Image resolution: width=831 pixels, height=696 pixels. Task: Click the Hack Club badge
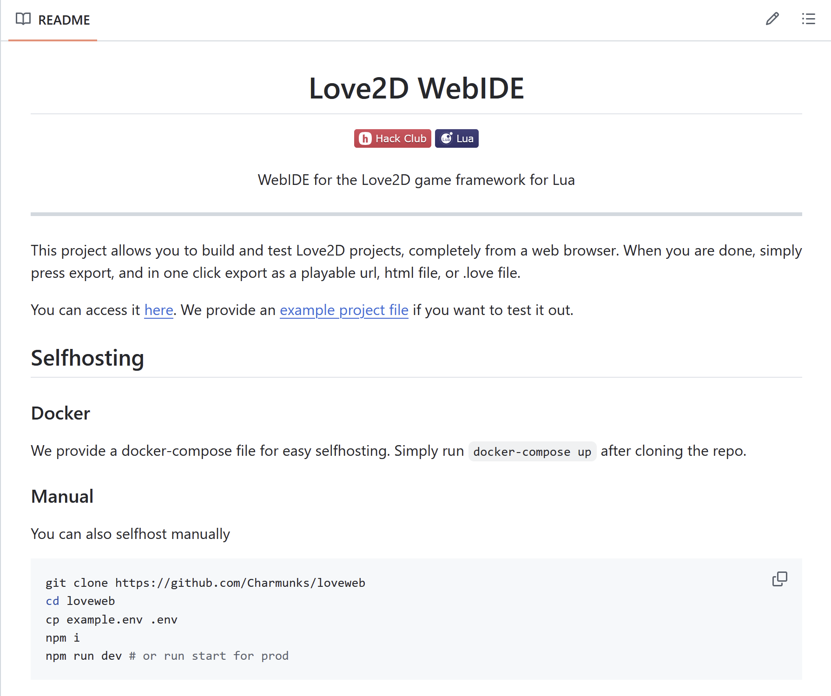(x=392, y=138)
